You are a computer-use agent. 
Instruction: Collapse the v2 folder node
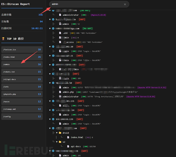click(x=57, y=142)
